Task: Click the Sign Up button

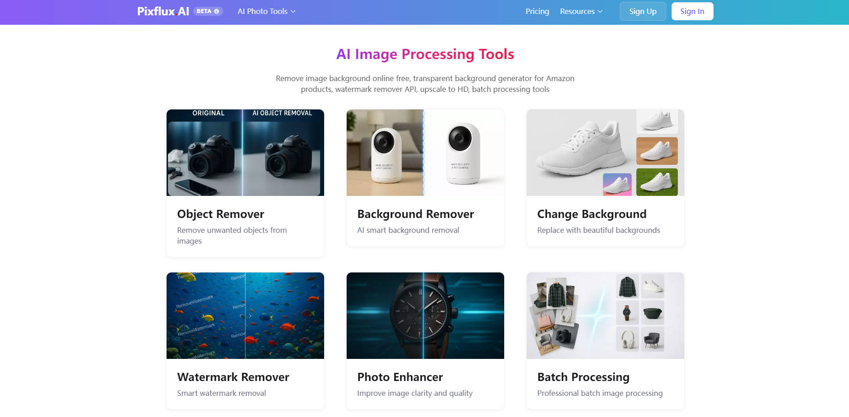Action: coord(642,11)
